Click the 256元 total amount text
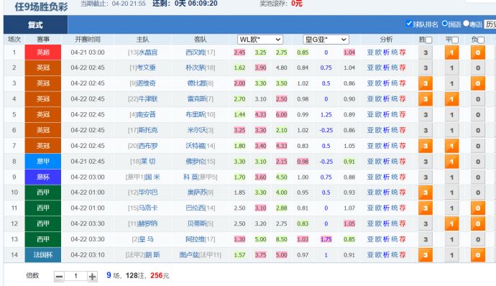This screenshot has width=496, height=286. tap(160, 275)
